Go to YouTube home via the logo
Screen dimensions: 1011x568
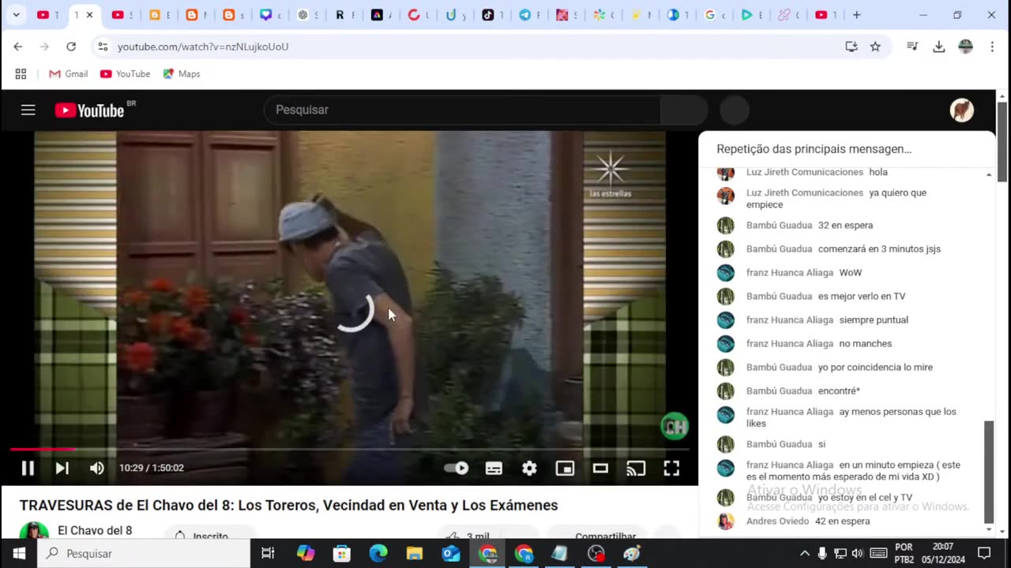click(x=89, y=110)
